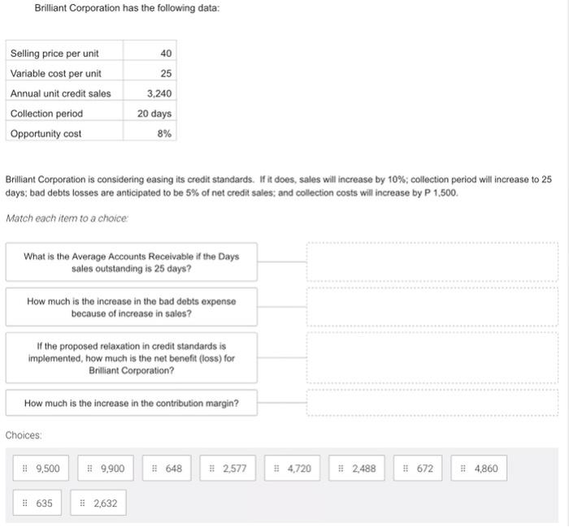Screen dimensions: 569x527
Task: Click empty answer slot beside contribution margin question
Action: coord(432,403)
